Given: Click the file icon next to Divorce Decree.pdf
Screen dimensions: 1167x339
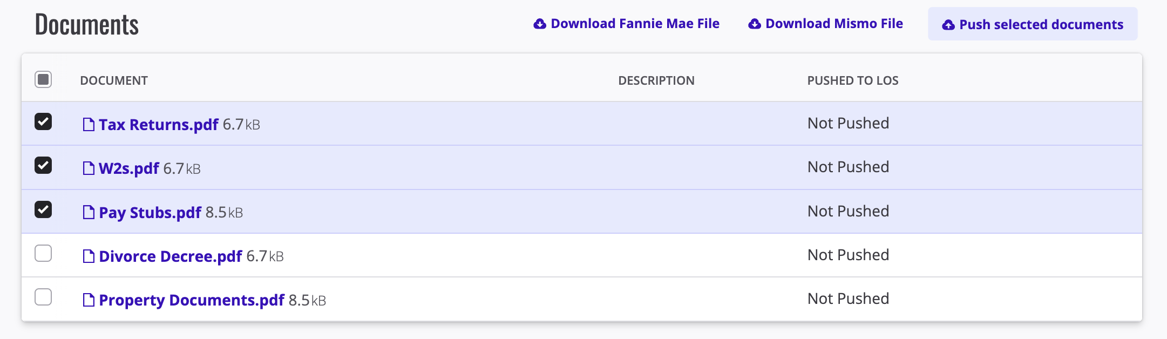Looking at the screenshot, I should 89,256.
